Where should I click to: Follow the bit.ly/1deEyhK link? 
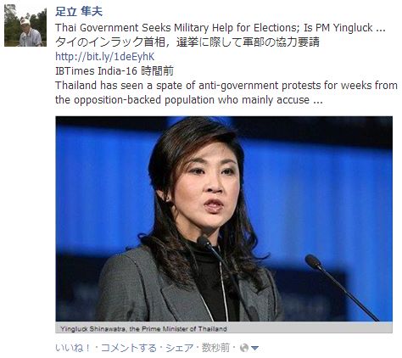point(105,57)
